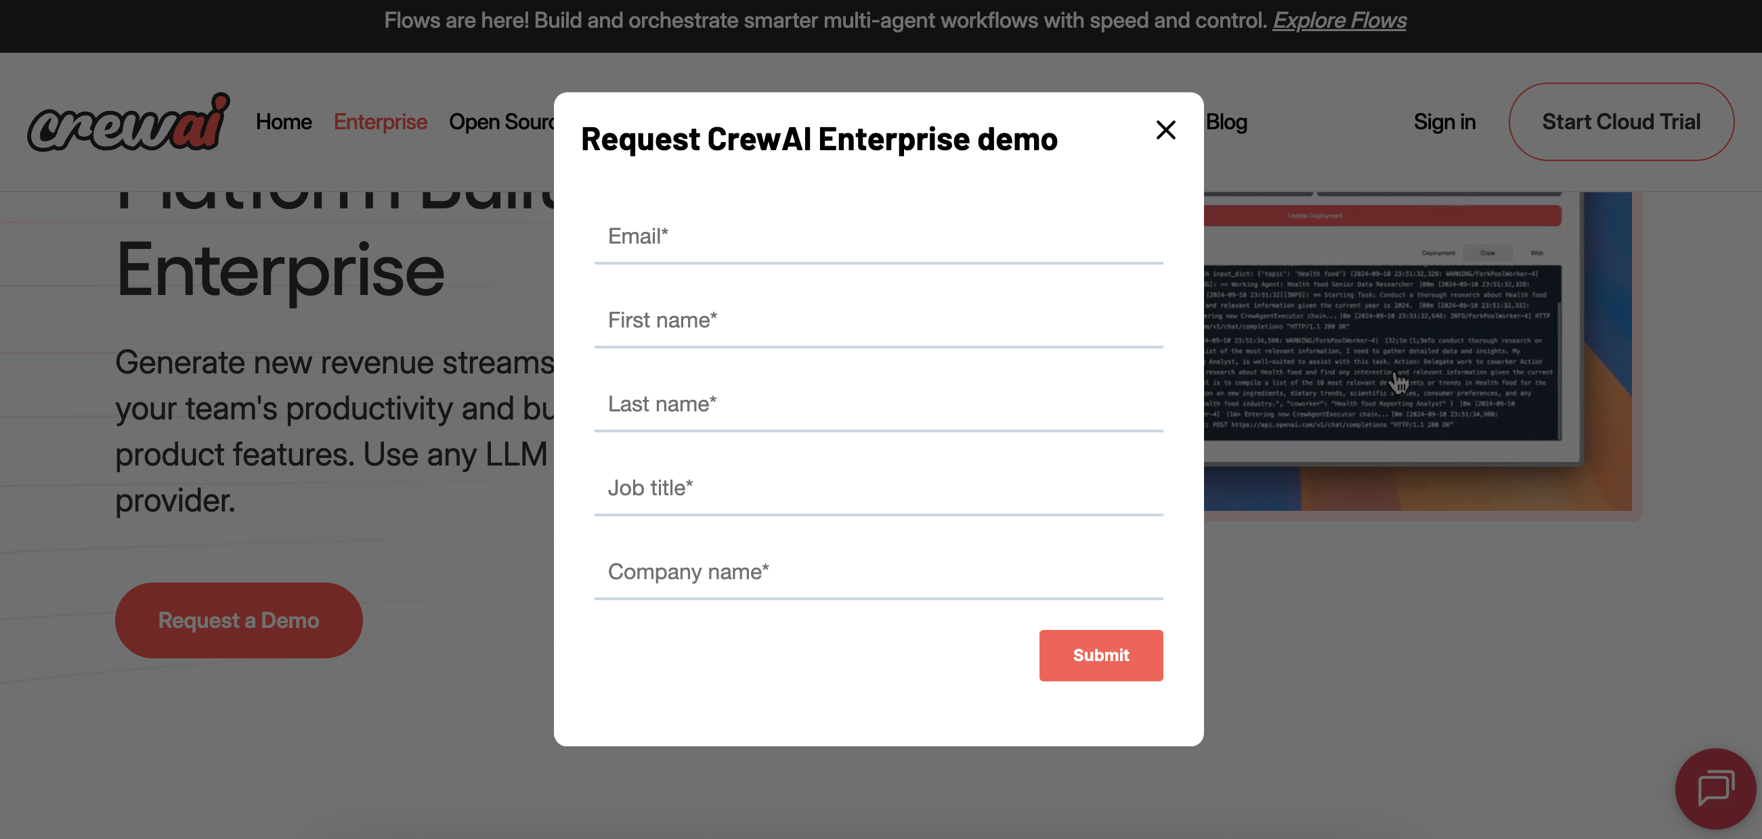Click the CrewAI logo
The image size is (1762, 839).
tap(129, 122)
